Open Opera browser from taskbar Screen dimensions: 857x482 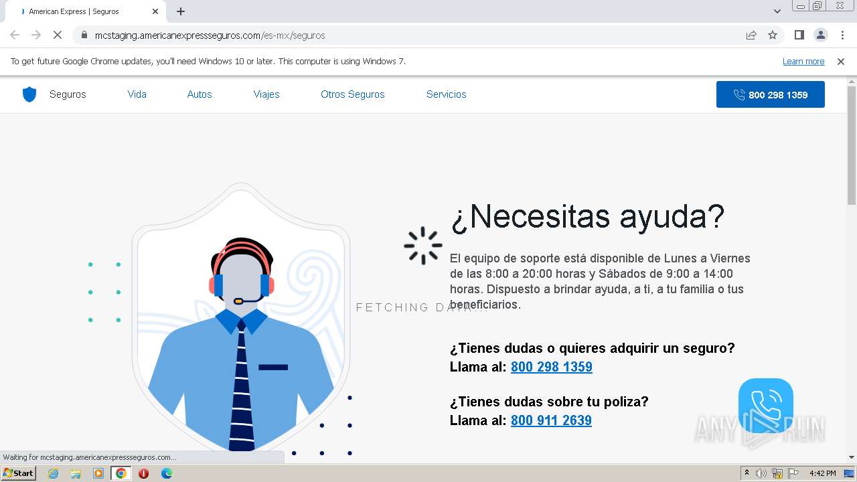(x=143, y=473)
